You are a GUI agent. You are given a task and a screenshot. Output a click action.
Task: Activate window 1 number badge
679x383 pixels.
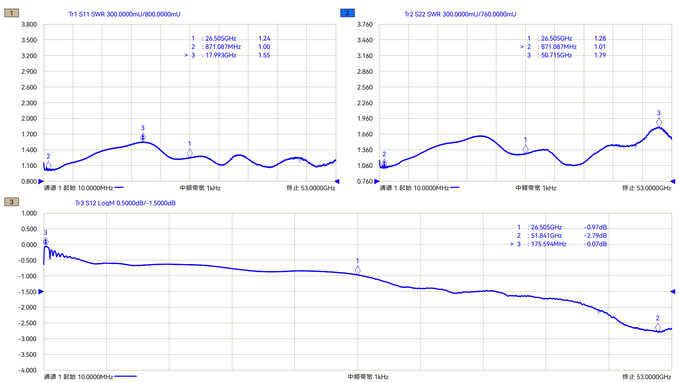[x=12, y=13]
